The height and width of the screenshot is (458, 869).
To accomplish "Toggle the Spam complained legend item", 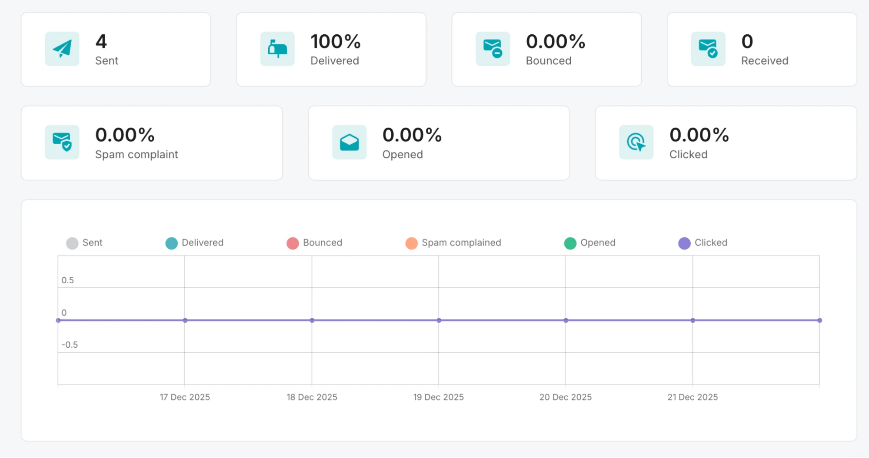I will (x=453, y=242).
